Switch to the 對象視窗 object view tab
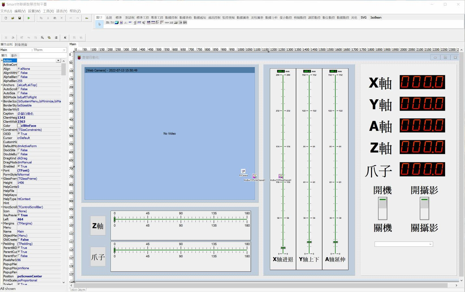The width and height of the screenshot is (465, 292). [x=21, y=45]
